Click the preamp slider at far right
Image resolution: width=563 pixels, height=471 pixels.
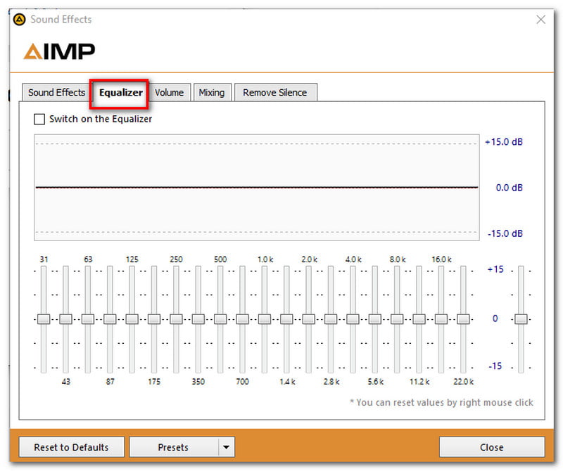521,318
